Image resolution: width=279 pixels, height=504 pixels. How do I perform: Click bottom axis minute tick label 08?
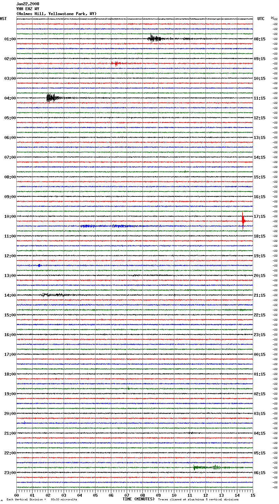pyautogui.click(x=142, y=495)
